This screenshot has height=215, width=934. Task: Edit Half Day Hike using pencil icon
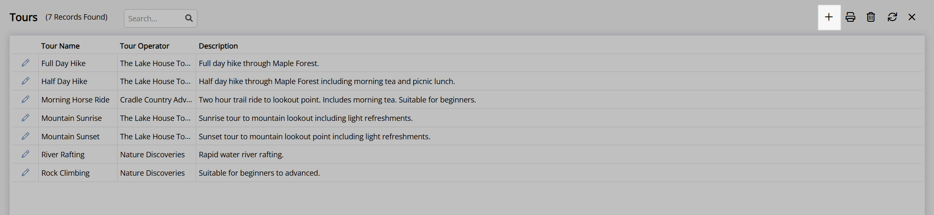(x=26, y=81)
